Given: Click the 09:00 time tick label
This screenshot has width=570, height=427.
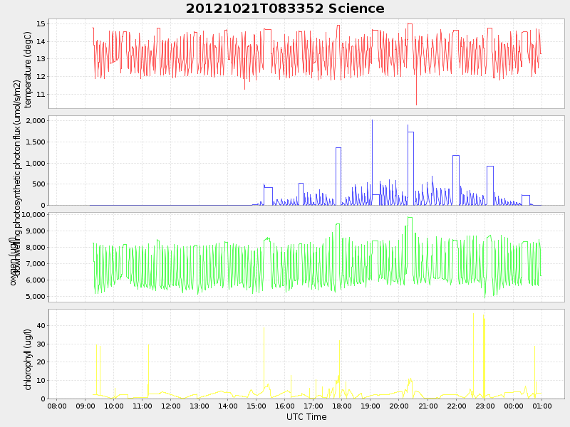Looking at the screenshot, I should coord(85,406).
